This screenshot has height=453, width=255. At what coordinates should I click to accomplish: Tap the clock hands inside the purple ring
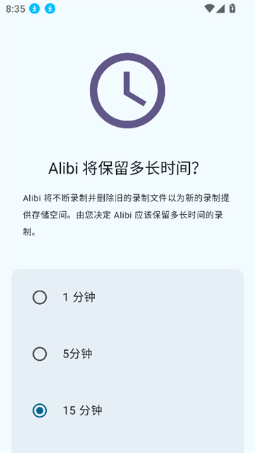click(x=135, y=89)
